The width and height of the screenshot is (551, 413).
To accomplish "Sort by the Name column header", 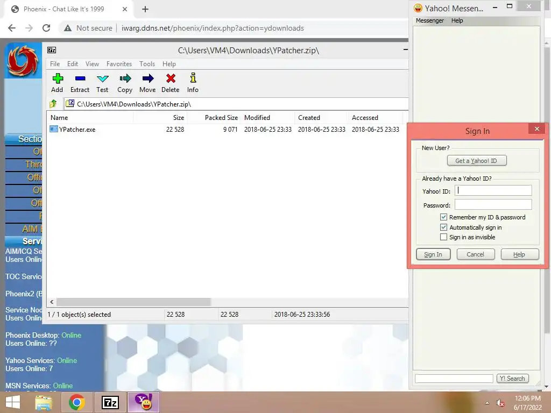I will [90, 118].
